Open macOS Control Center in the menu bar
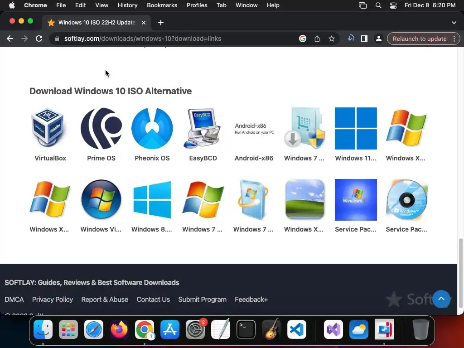Screen dimensions: 464x348 [393, 5]
